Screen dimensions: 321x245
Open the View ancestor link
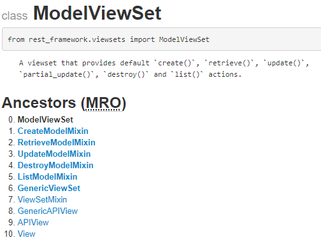click(26, 234)
